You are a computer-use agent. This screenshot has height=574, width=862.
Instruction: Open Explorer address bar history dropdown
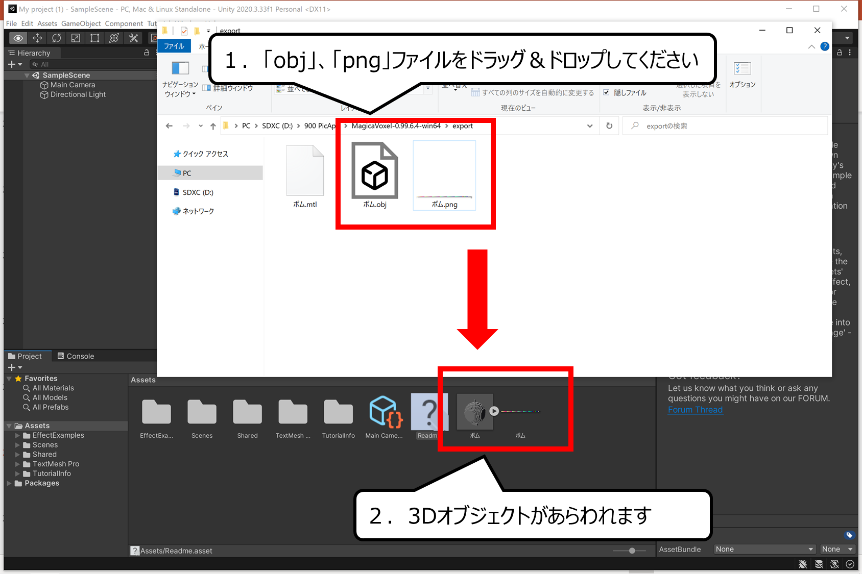coord(590,126)
